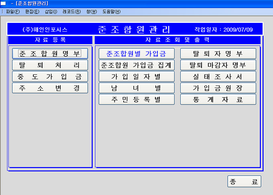This screenshot has width=273, height=195.
Task: Open the 파일(F) menu
Action: (x=13, y=12)
